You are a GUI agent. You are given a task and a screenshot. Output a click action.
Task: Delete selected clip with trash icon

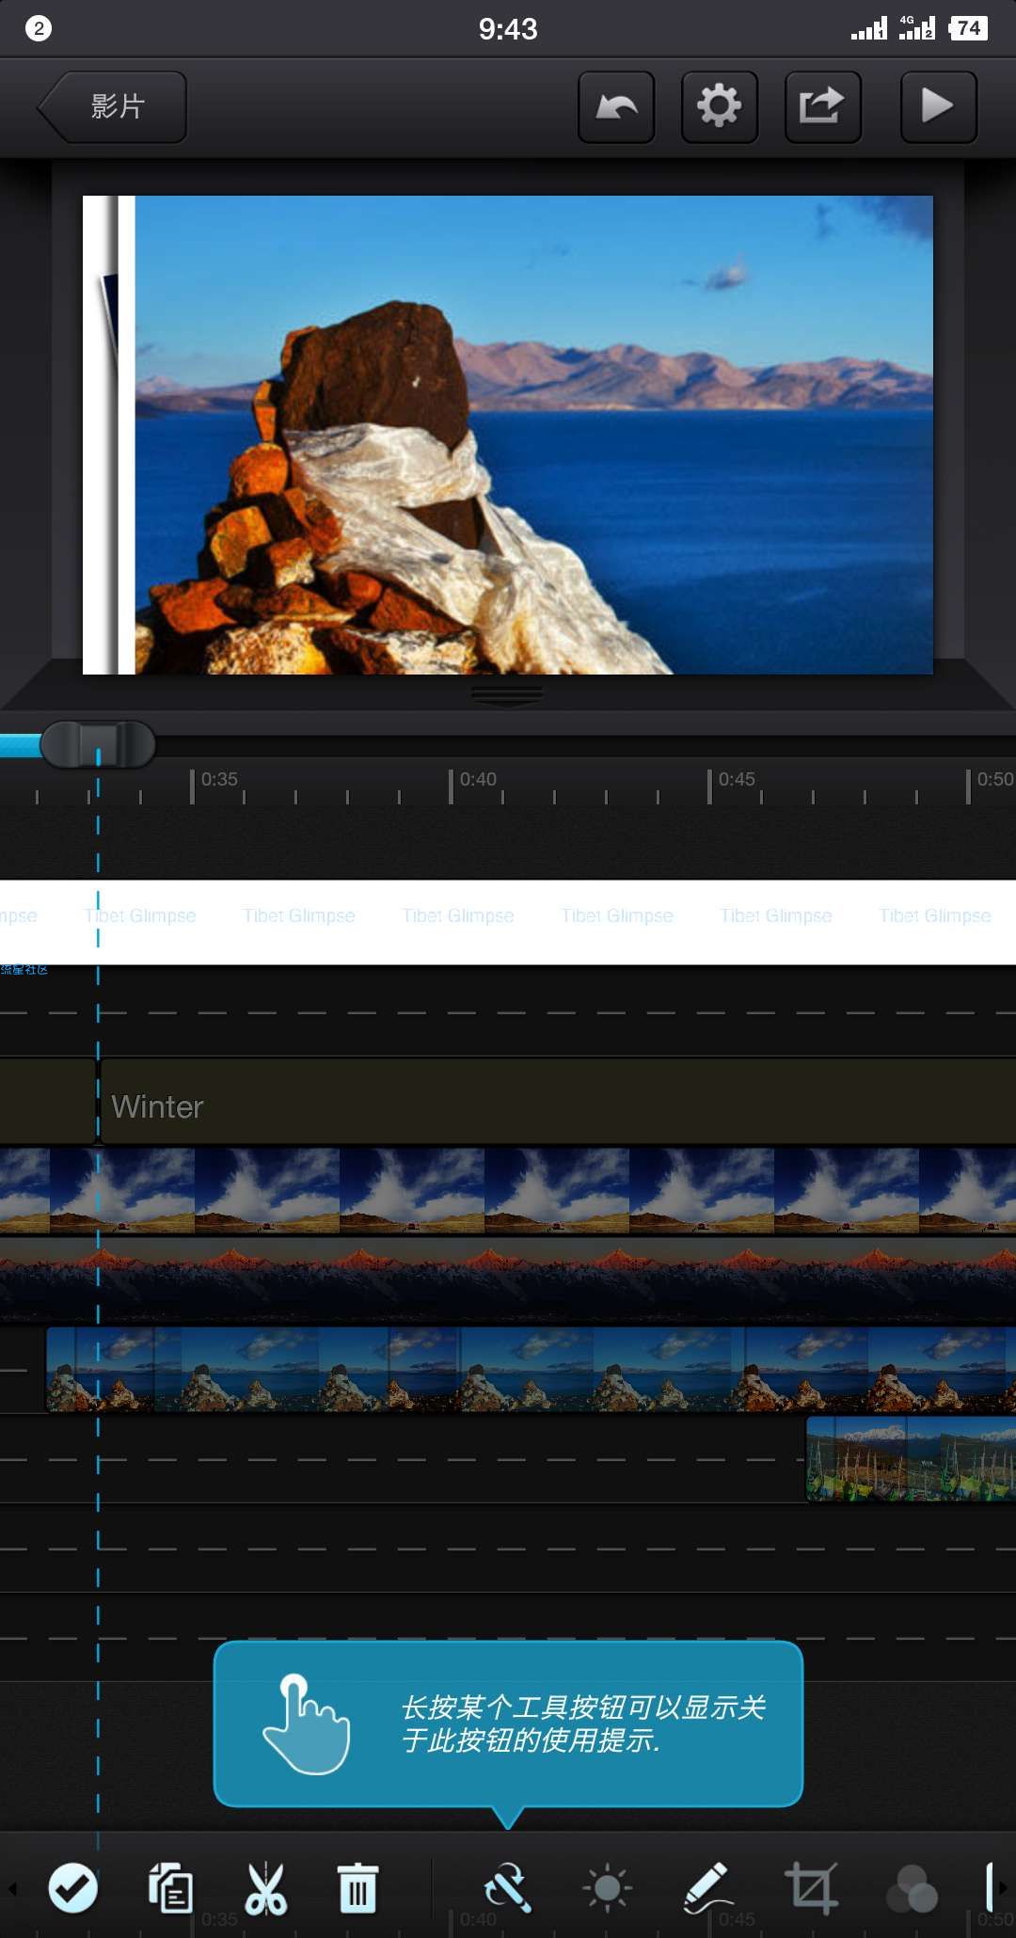(357, 1887)
